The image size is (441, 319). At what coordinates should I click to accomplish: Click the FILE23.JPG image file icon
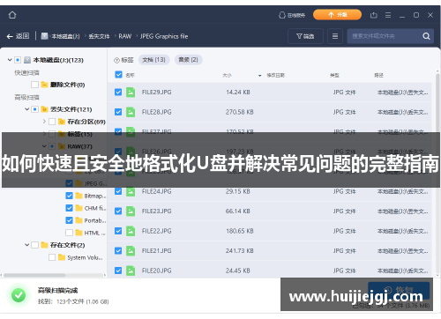click(x=131, y=211)
